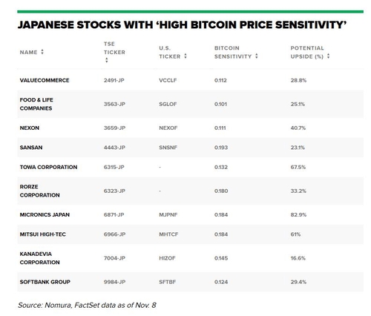Screen dimensions: 371x316
Task: Click Mitsui High-Tec ticker MHTCF
Action: (x=168, y=234)
